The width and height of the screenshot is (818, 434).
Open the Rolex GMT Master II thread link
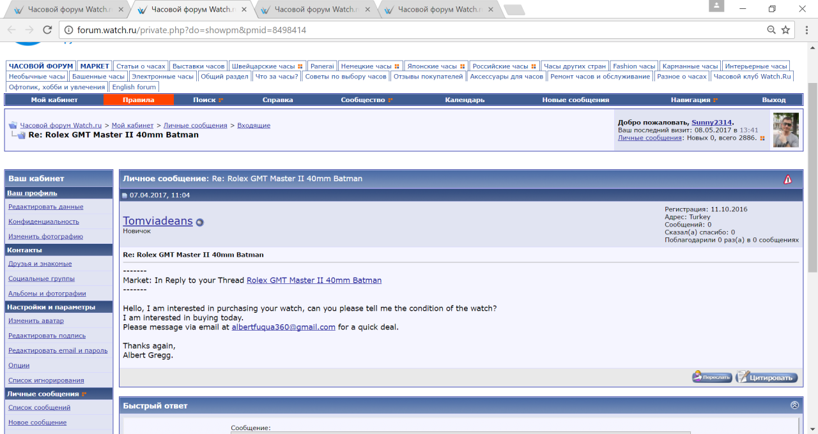(x=314, y=280)
